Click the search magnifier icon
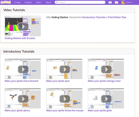Viewport: 139px width, 117px height. tap(57, 2)
